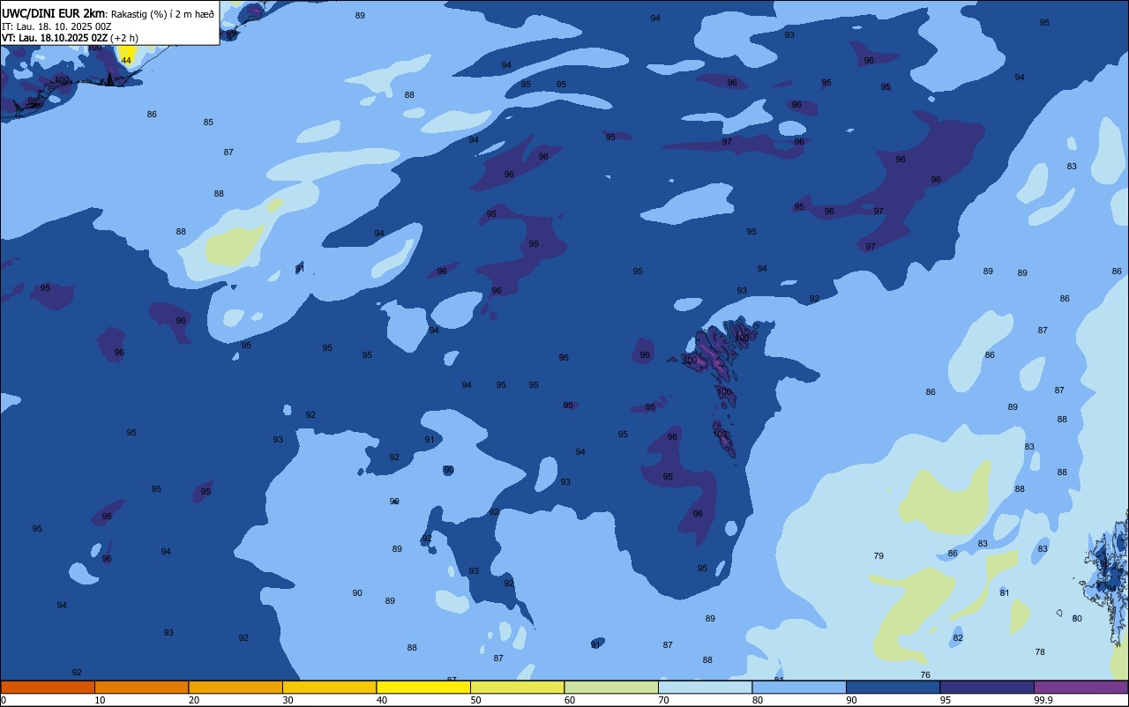Image resolution: width=1129 pixels, height=707 pixels.
Task: Click the legend tick label 30
Action: (288, 700)
